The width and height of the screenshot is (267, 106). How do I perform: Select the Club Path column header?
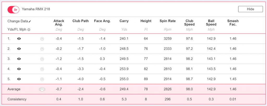(x=81, y=21)
